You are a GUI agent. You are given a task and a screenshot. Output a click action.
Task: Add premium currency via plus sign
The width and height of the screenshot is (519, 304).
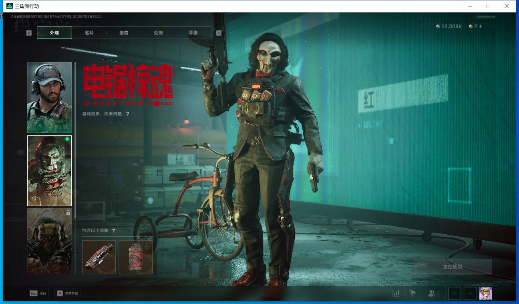pyautogui.click(x=481, y=26)
